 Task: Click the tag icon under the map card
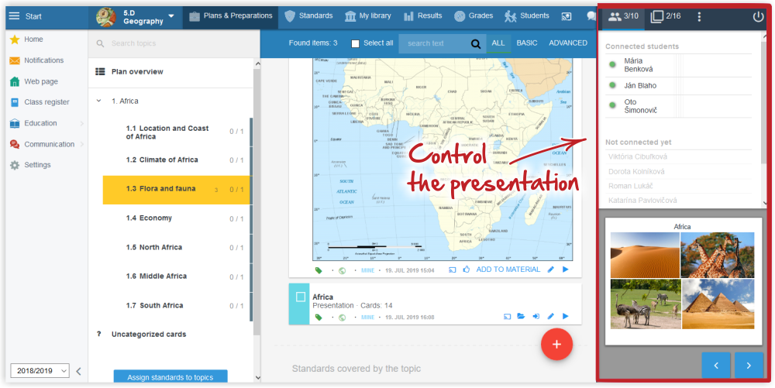point(319,270)
